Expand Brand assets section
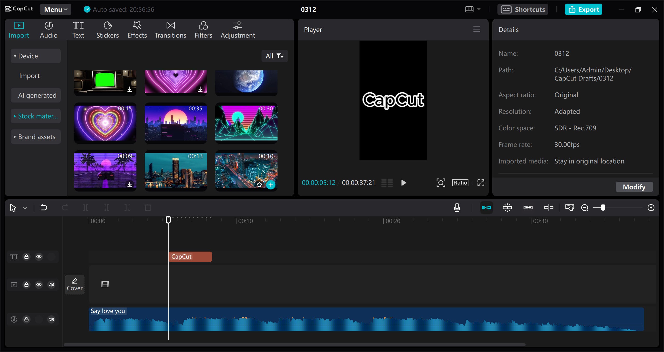664x352 pixels. click(36, 137)
